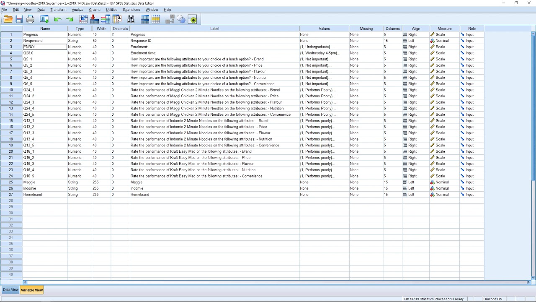536x302 pixels.
Task: Click the label cell 'Kraft Easy Mac ... - Nutrition'
Action: (x=214, y=170)
